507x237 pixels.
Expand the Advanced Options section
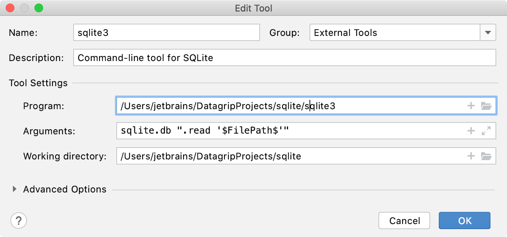click(x=14, y=189)
